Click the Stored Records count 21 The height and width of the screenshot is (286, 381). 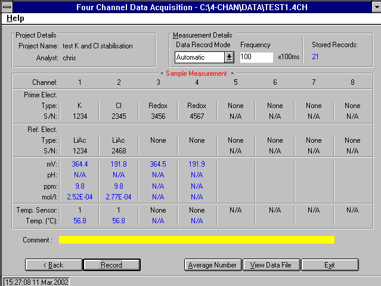[315, 57]
